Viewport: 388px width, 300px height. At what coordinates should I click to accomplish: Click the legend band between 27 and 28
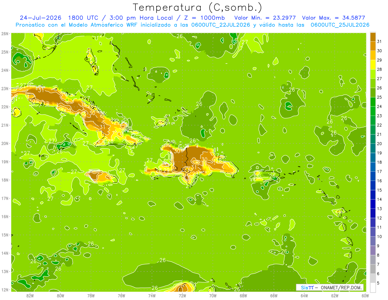[373, 74]
